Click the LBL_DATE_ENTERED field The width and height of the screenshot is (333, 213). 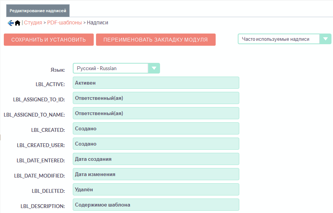156,159
